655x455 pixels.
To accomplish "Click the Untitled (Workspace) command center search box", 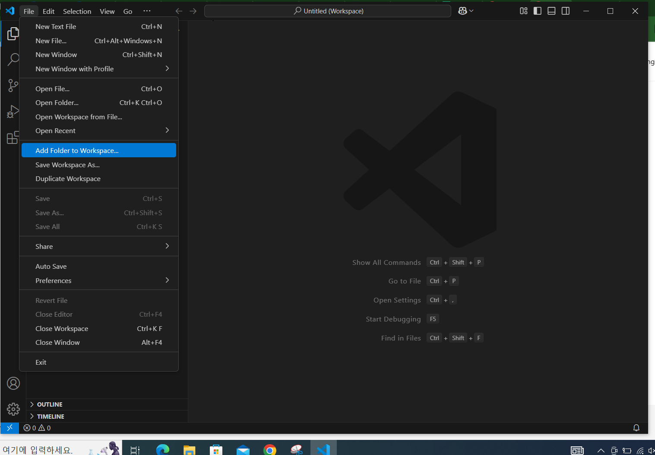I will 328,11.
